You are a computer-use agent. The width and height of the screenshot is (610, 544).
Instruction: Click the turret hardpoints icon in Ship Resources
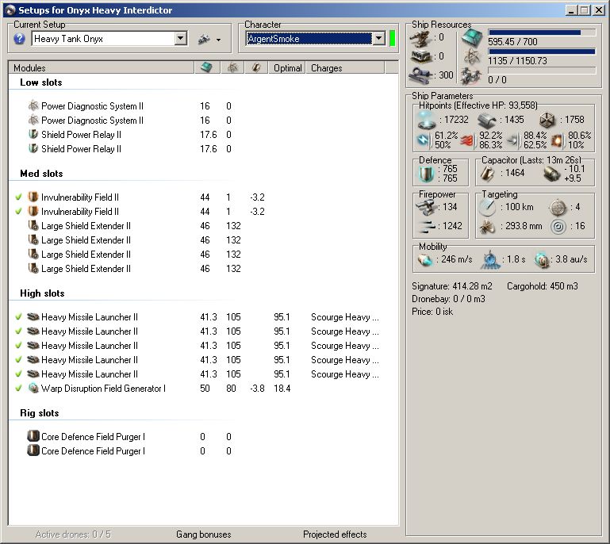click(x=421, y=38)
